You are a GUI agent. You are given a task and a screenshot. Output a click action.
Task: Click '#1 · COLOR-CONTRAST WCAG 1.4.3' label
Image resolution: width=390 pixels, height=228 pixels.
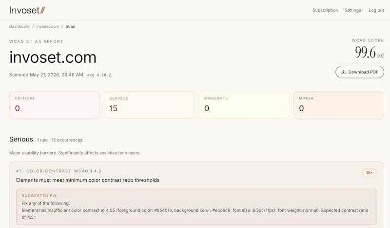(58, 171)
